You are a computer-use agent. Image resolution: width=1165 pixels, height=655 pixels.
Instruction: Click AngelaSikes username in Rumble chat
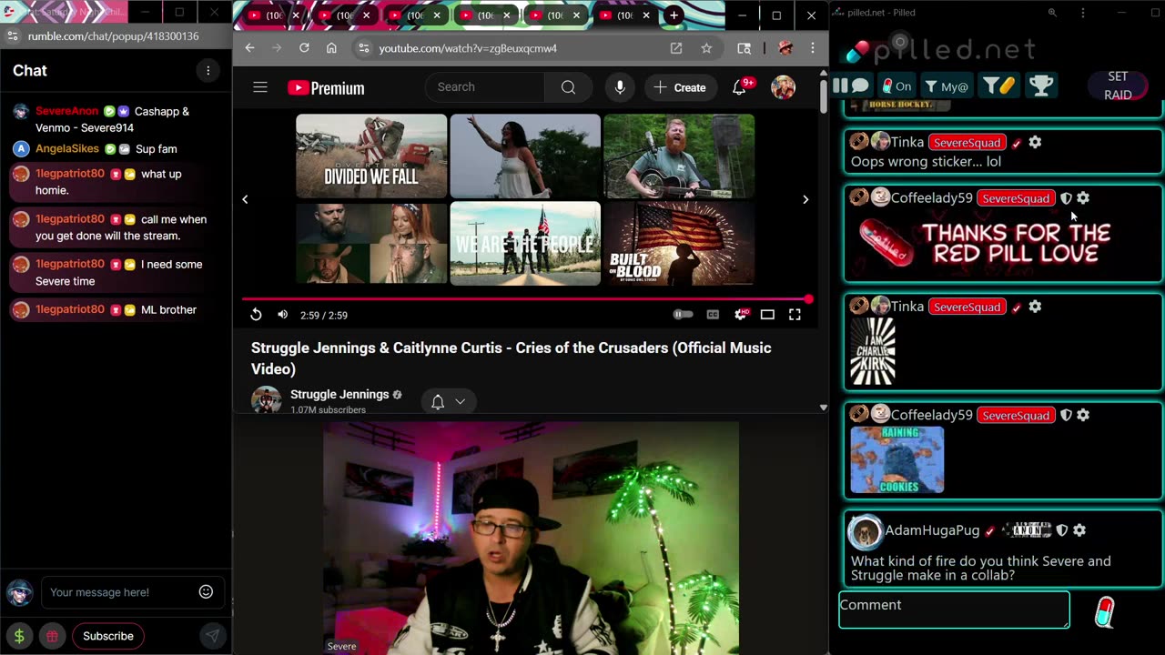tap(67, 148)
